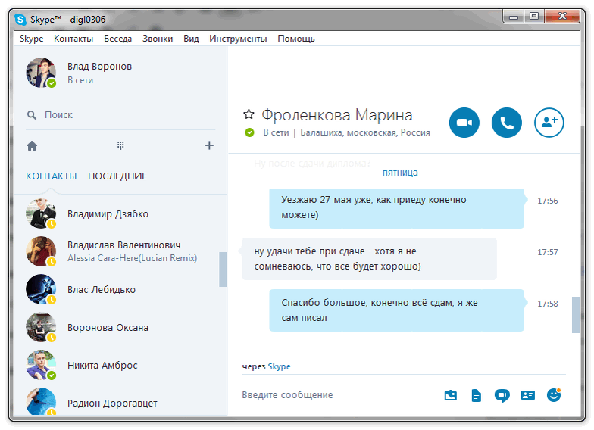Click the send file icon
The image size is (594, 430).
point(476,395)
